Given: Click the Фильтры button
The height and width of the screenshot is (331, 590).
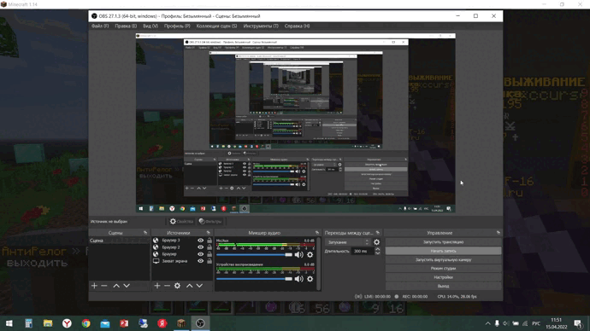Looking at the screenshot, I should tap(210, 222).
